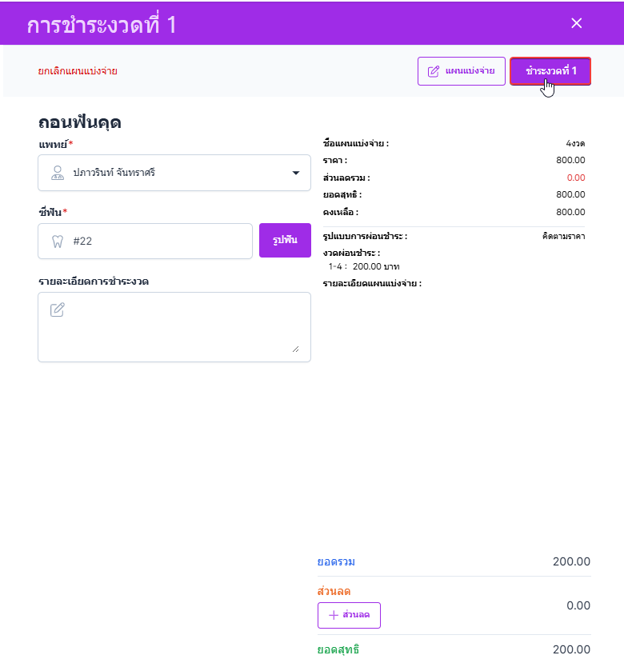Add a discount with the ส่วนลด button
Screen dimensions: 624x667
350,615
